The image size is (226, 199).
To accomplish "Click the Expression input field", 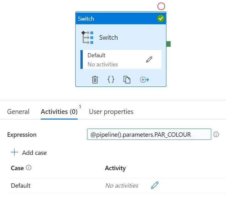I will tap(149, 135).
